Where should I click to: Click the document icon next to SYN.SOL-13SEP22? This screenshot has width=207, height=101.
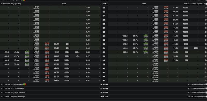click(206, 4)
